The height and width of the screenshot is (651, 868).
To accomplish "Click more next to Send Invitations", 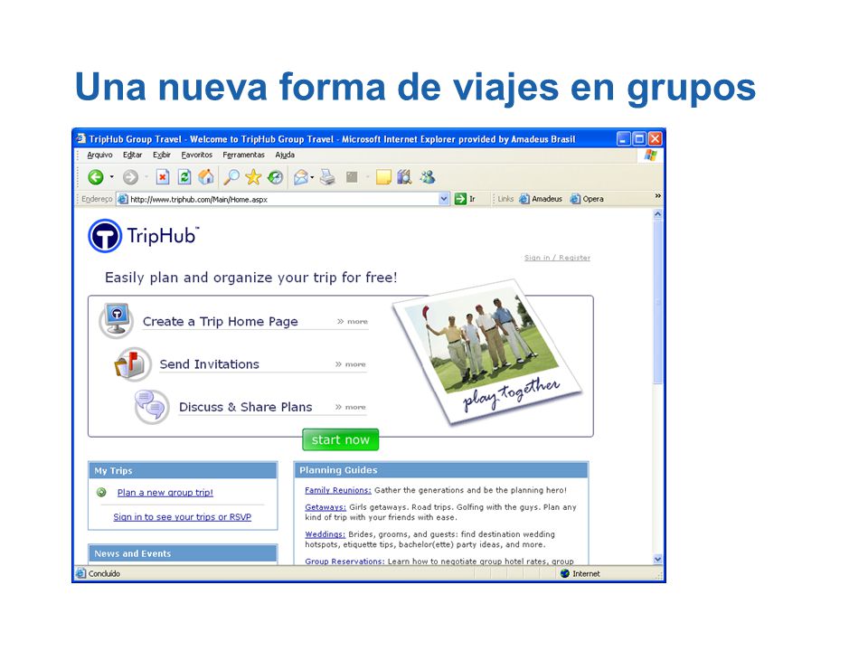I will tap(351, 364).
